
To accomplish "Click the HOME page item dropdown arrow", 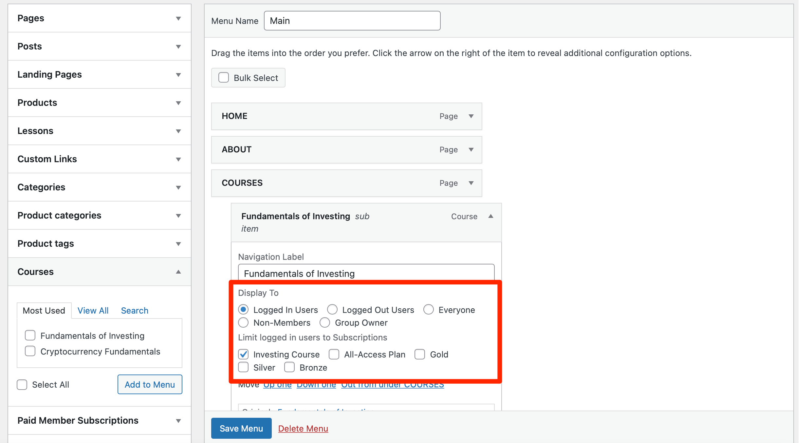I will [471, 116].
